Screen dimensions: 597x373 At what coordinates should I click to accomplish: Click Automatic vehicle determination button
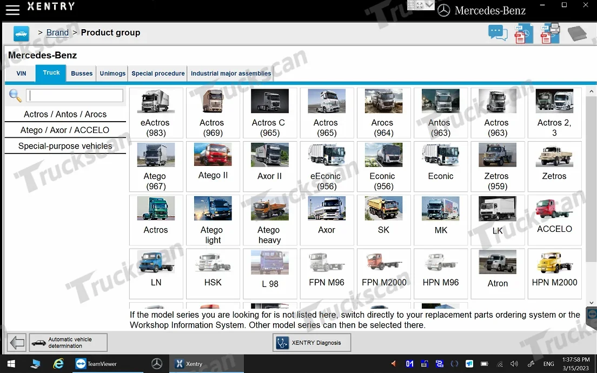68,343
